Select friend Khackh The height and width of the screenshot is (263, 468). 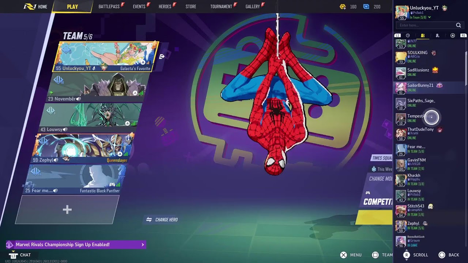429,180
